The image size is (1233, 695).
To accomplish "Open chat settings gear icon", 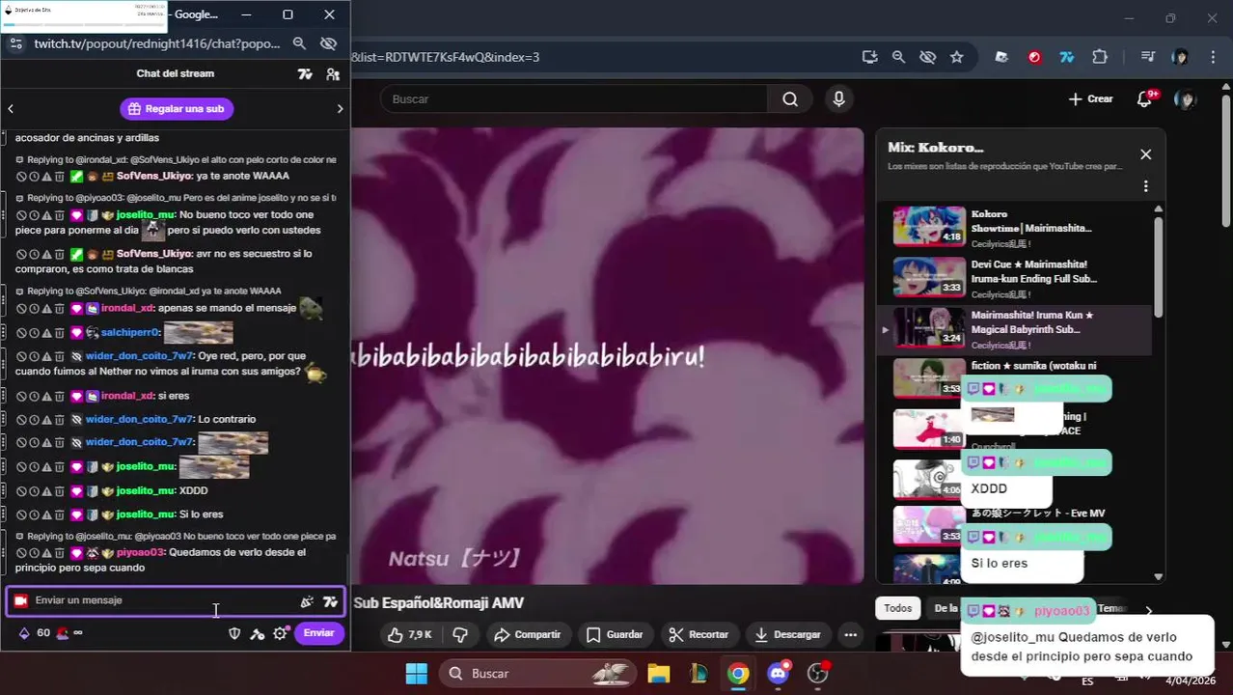I will tap(280, 634).
